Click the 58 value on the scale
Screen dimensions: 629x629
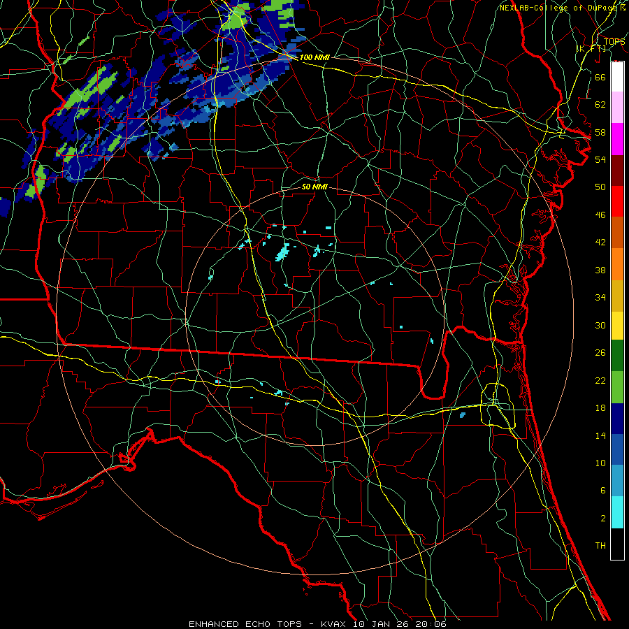600,132
